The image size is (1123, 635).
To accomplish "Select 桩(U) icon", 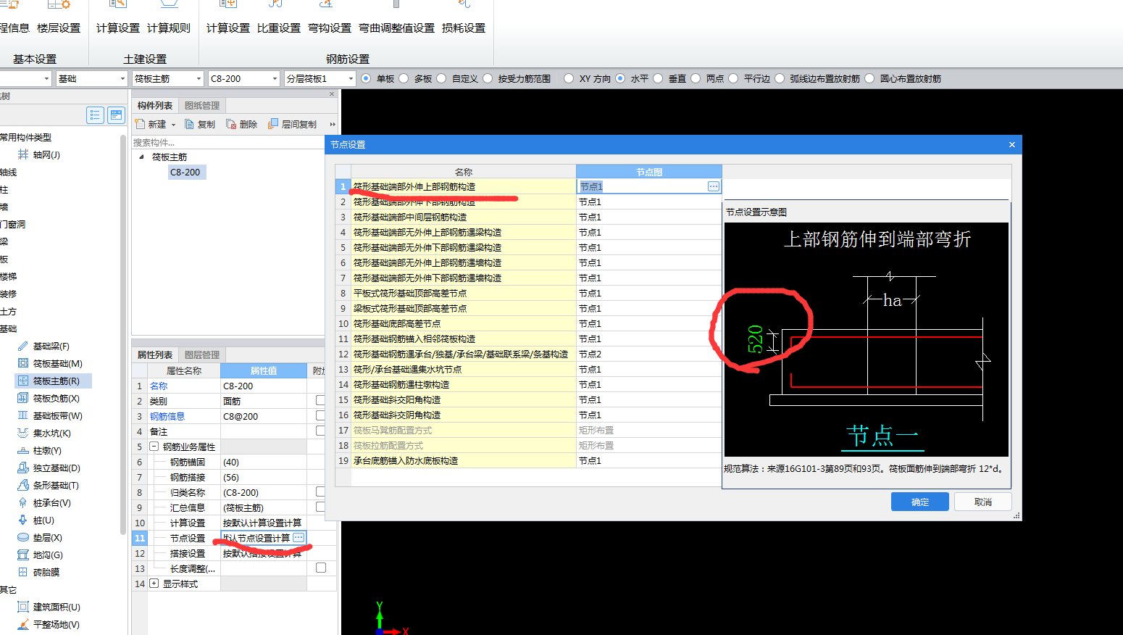I will [x=23, y=520].
